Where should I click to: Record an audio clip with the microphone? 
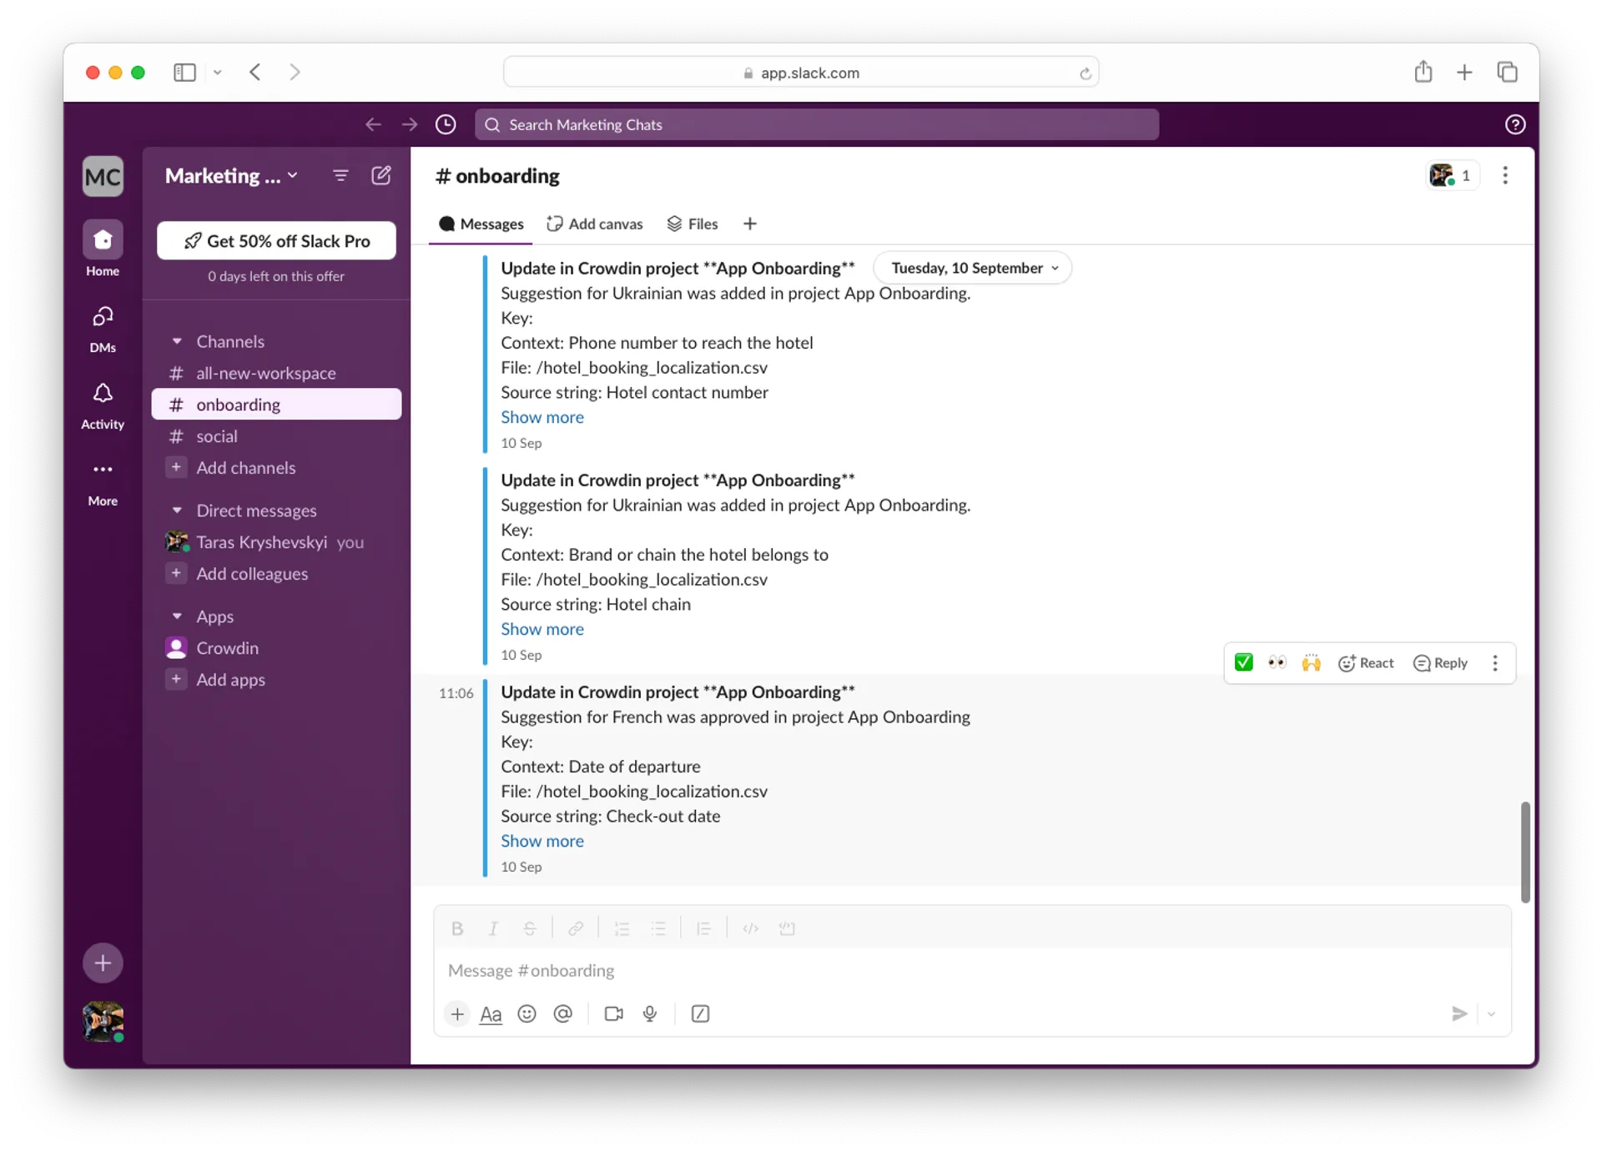coord(650,1014)
